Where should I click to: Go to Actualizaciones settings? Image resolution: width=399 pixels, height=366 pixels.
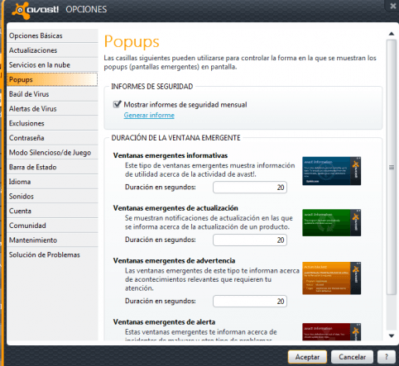pyautogui.click(x=52, y=50)
